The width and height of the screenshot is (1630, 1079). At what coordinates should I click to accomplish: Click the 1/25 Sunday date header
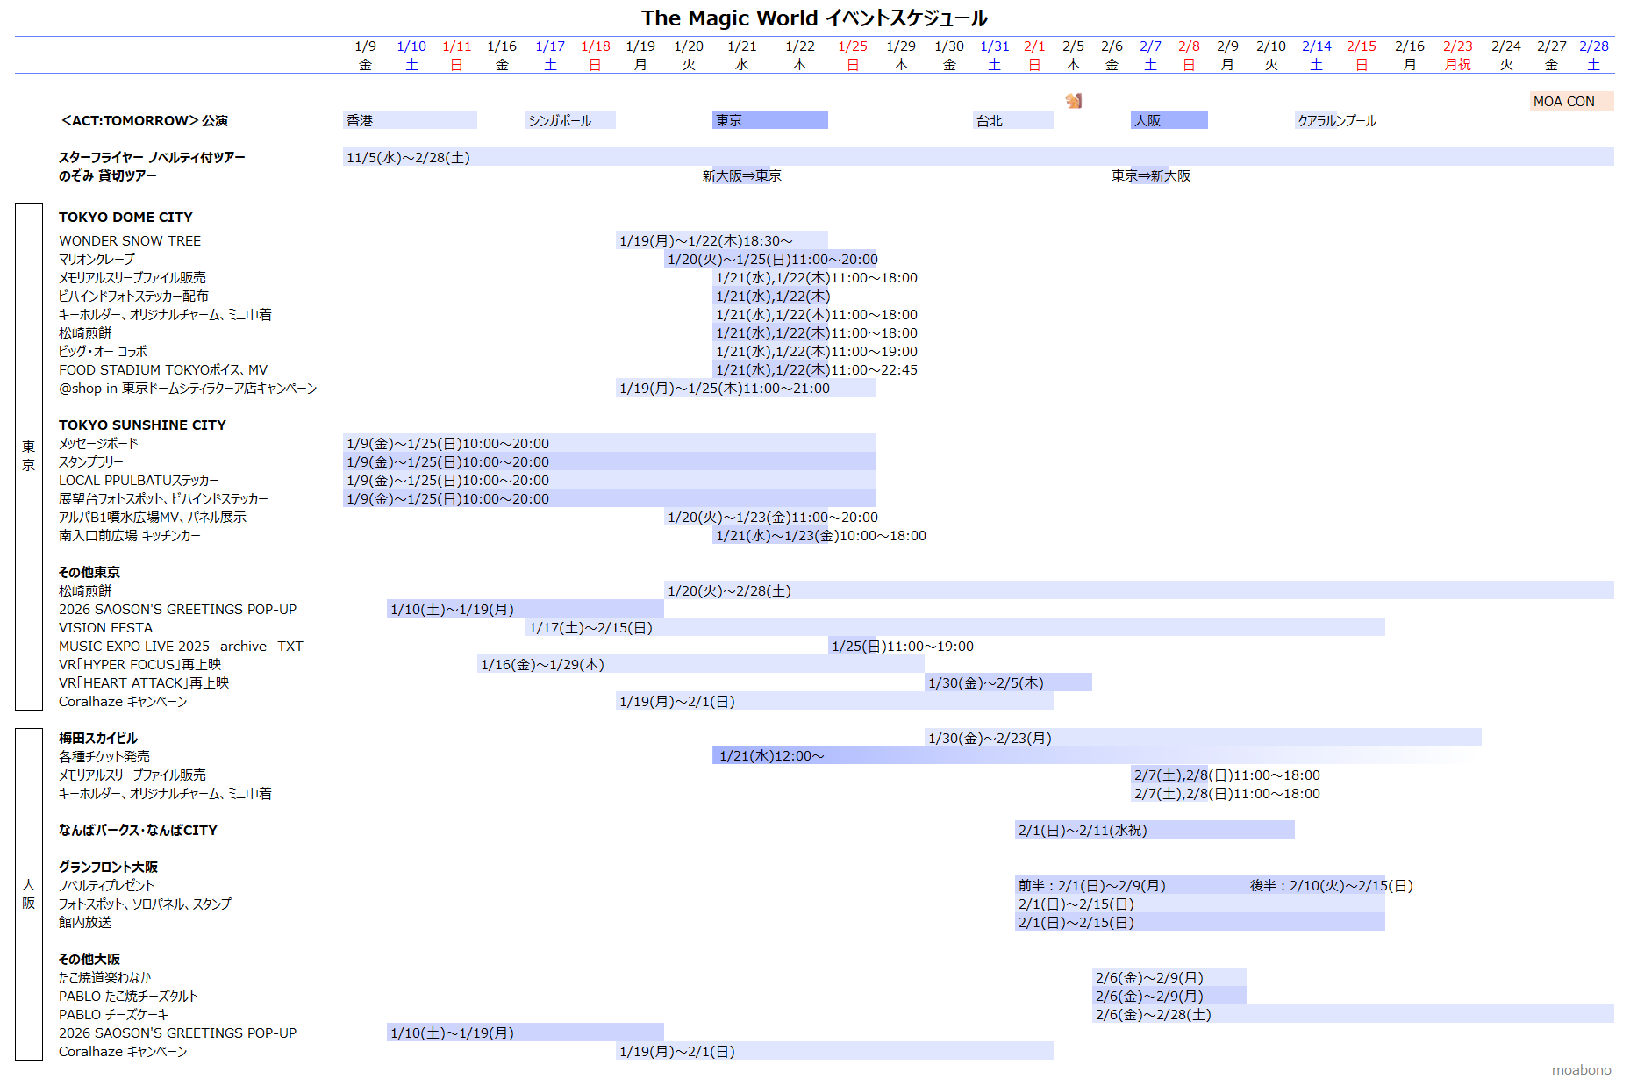pyautogui.click(x=852, y=55)
